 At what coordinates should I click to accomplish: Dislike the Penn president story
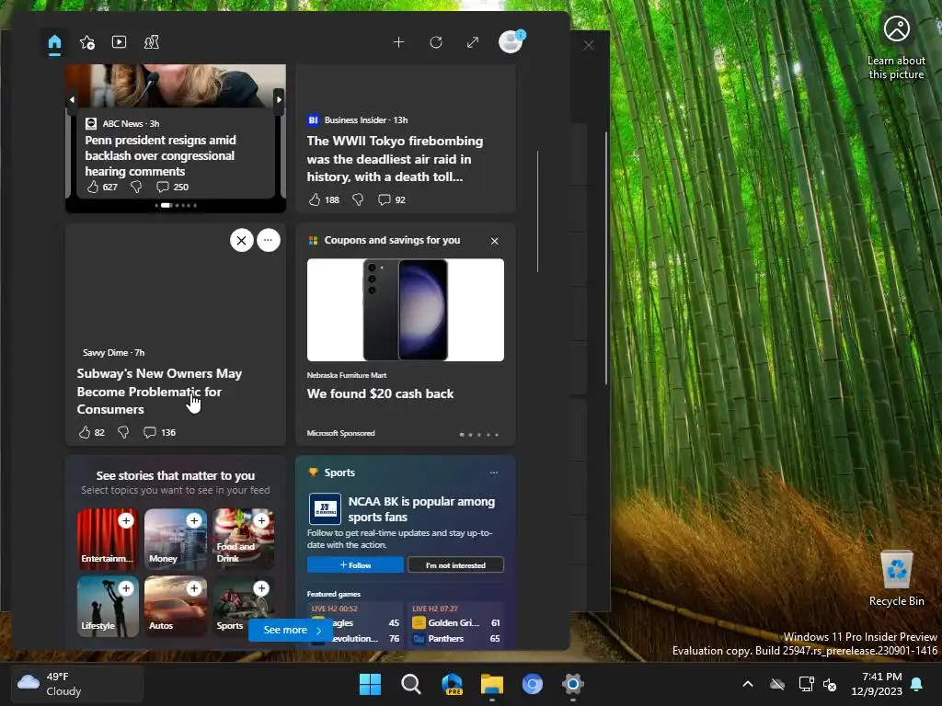pos(136,187)
